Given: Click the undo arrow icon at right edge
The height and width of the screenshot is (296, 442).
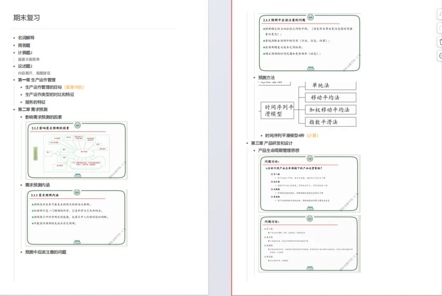Looking at the screenshot, I should [440, 14].
